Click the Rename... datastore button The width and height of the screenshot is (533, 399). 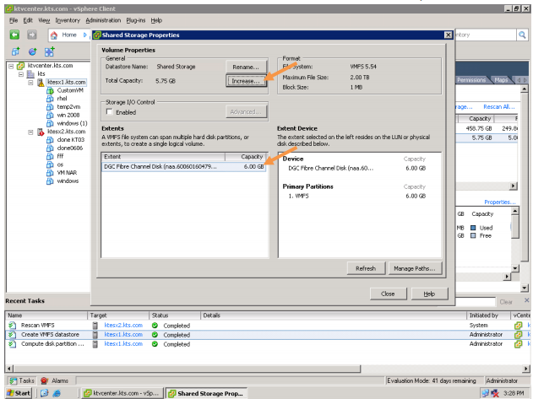pos(246,67)
